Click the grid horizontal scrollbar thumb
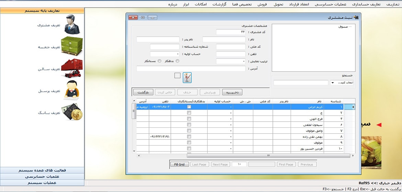The height and width of the screenshot is (192, 402). point(268,156)
